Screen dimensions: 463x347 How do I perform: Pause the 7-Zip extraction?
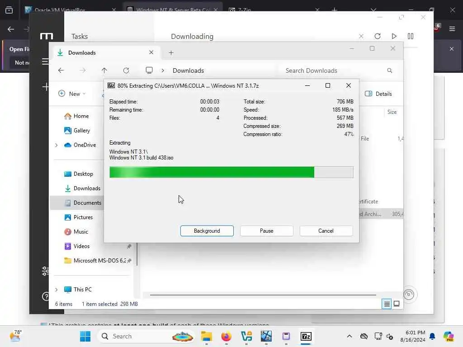click(266, 231)
